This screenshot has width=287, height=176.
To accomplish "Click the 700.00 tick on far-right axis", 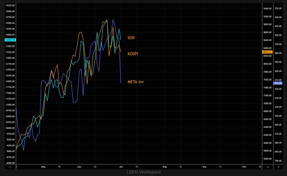I will 278,161.
